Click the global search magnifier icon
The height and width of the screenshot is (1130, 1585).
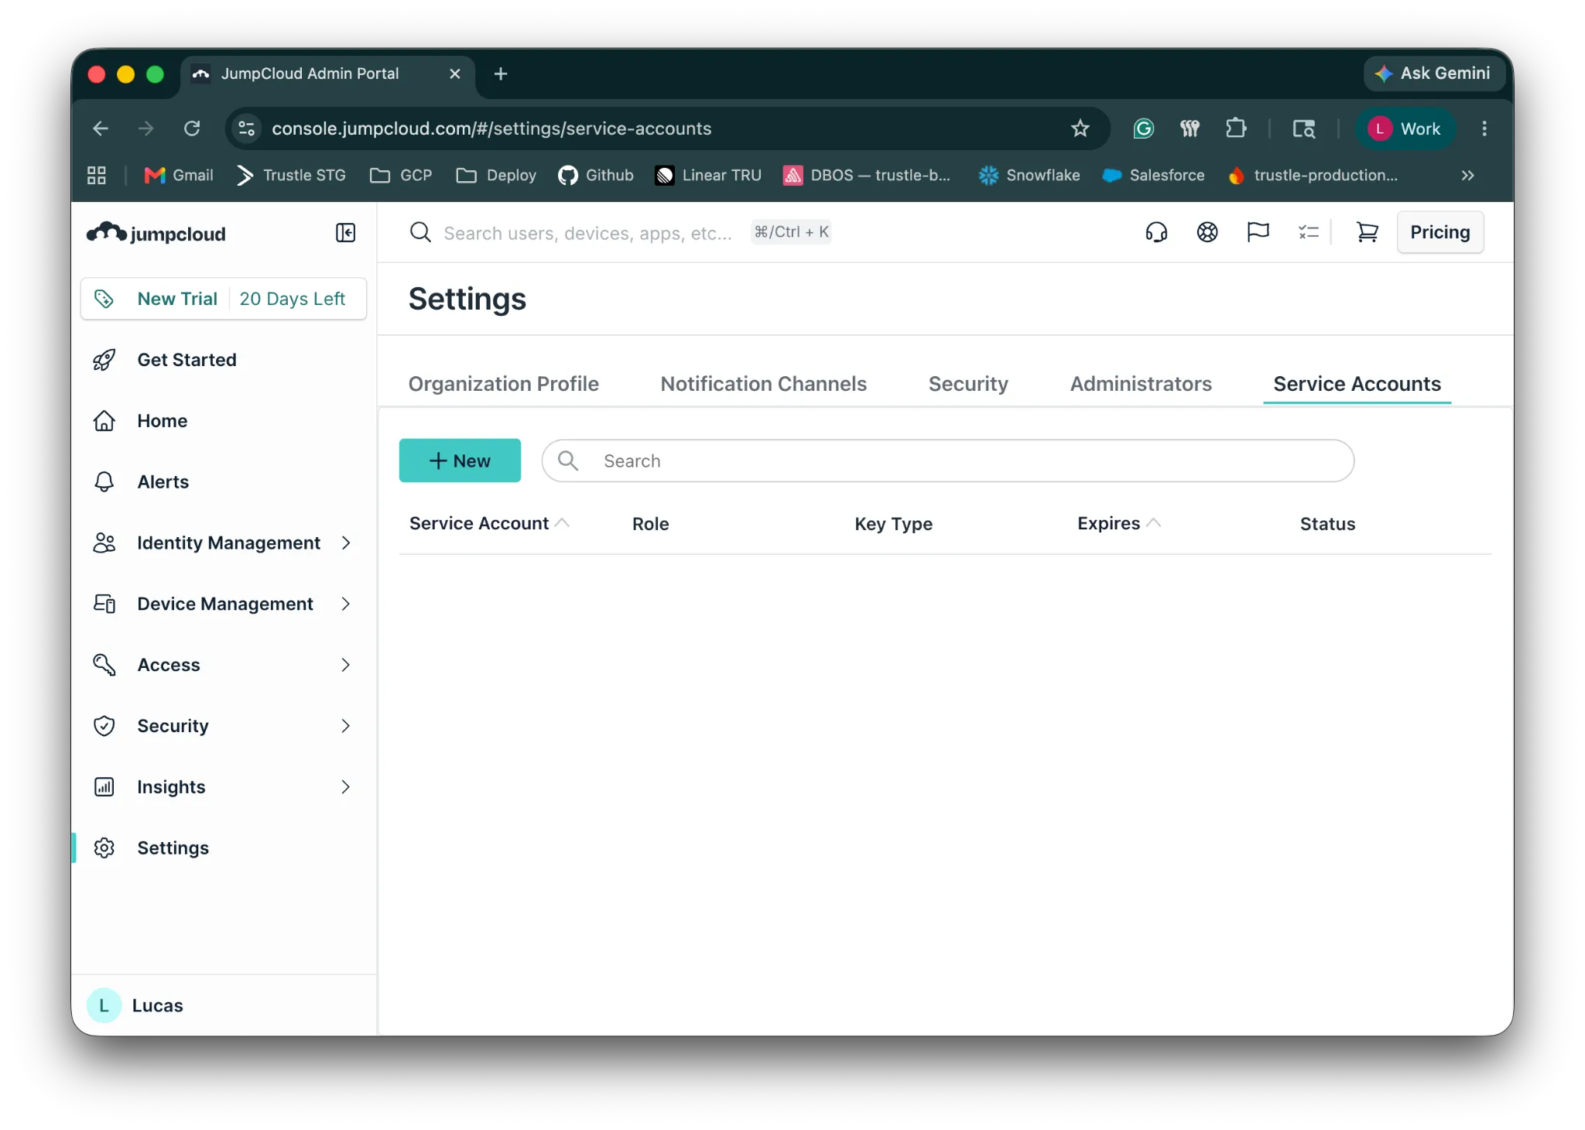(x=420, y=232)
